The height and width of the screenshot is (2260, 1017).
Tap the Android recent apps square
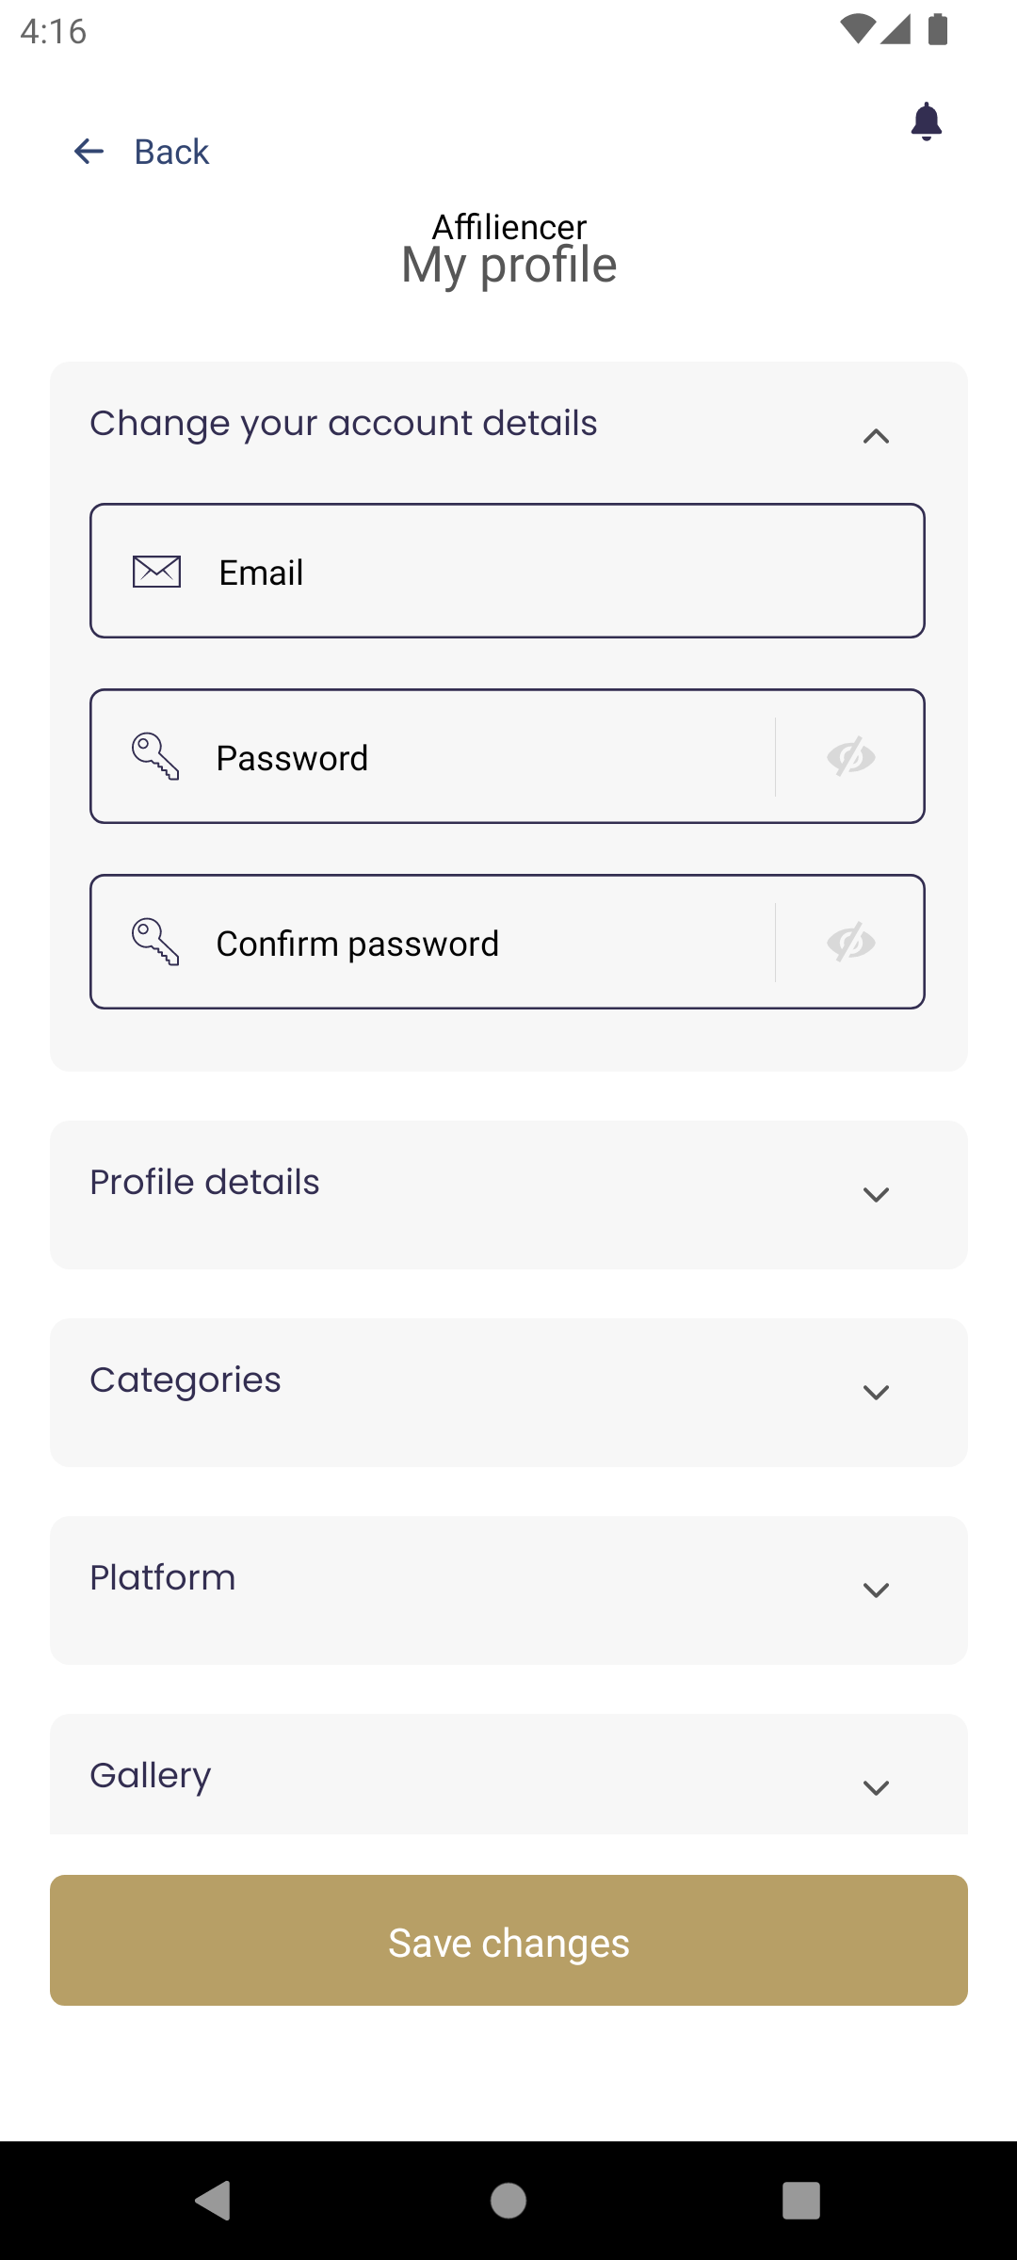(x=801, y=2201)
